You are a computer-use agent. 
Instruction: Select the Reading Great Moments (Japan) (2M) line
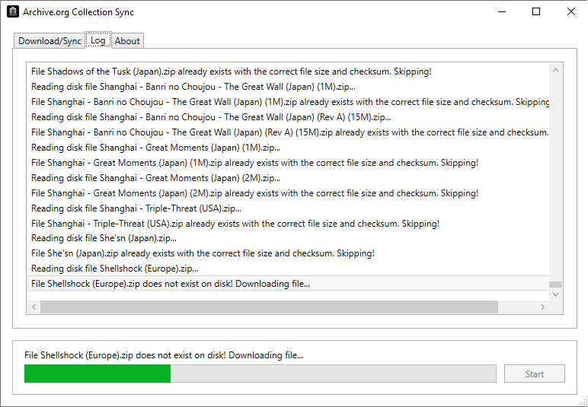289,178
